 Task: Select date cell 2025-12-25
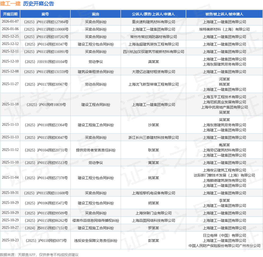tap(10, 36)
